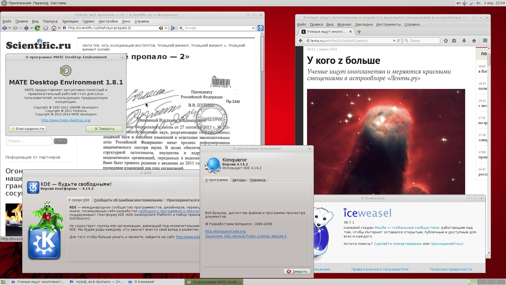This screenshot has width=506, height=285.
Task: Open Konqueror Закладки menu
Action: [x=70, y=21]
